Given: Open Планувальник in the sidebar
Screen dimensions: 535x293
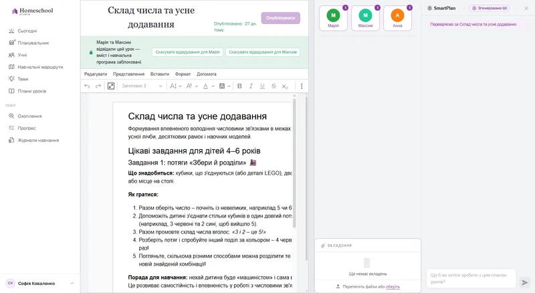Looking at the screenshot, I should (33, 43).
